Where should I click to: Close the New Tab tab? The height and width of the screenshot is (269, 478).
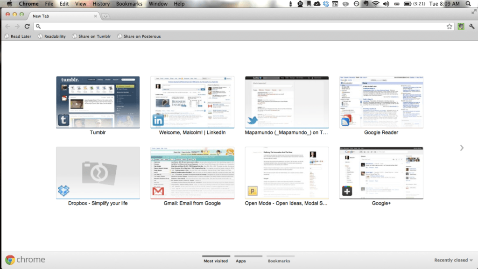click(x=96, y=16)
